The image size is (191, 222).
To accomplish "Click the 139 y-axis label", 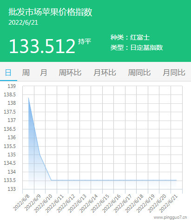I will coord(12,86).
